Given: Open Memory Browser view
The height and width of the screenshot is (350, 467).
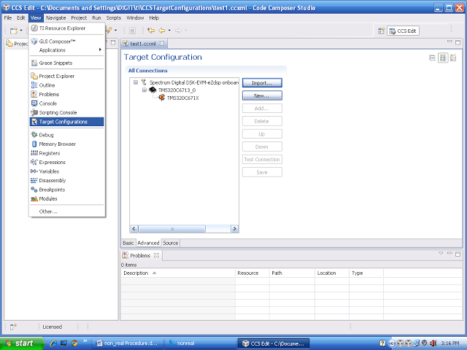Looking at the screenshot, I should coord(66,144).
